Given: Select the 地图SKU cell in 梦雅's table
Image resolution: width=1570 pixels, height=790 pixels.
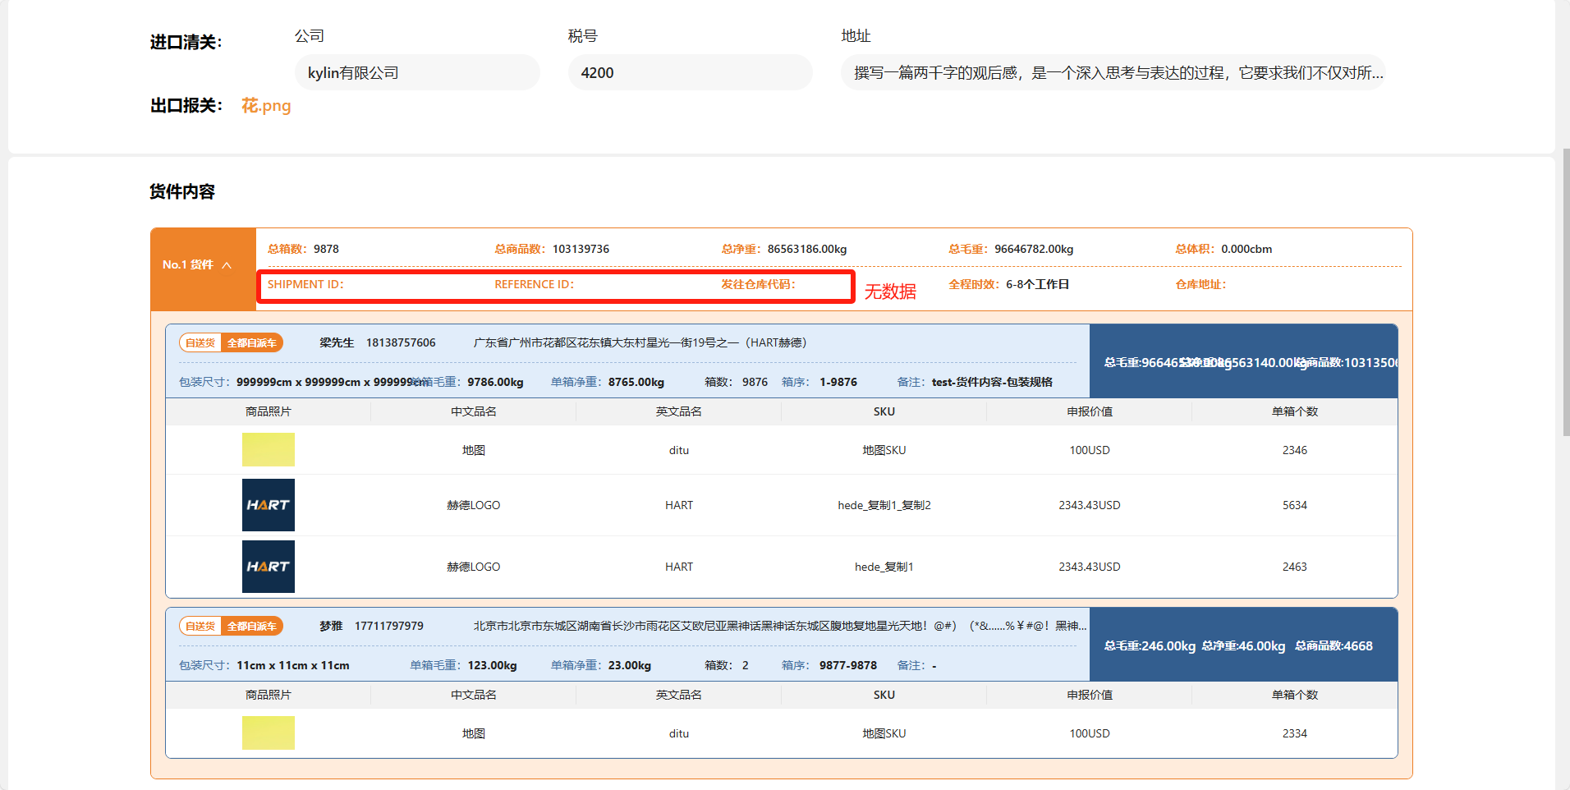Looking at the screenshot, I should pos(884,733).
